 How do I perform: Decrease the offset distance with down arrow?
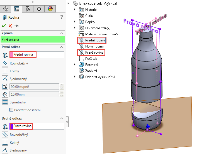[x=62, y=96]
